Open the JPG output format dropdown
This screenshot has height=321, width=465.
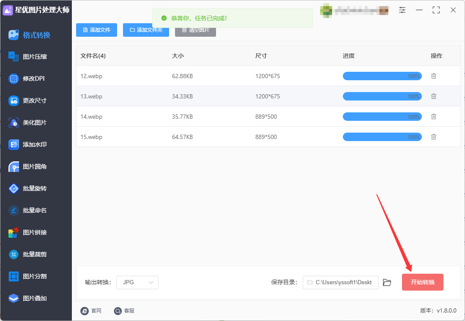click(x=137, y=283)
